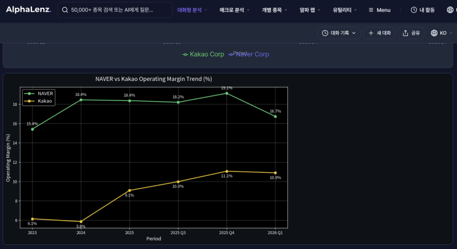Click the KO language globe icon

coord(434,33)
